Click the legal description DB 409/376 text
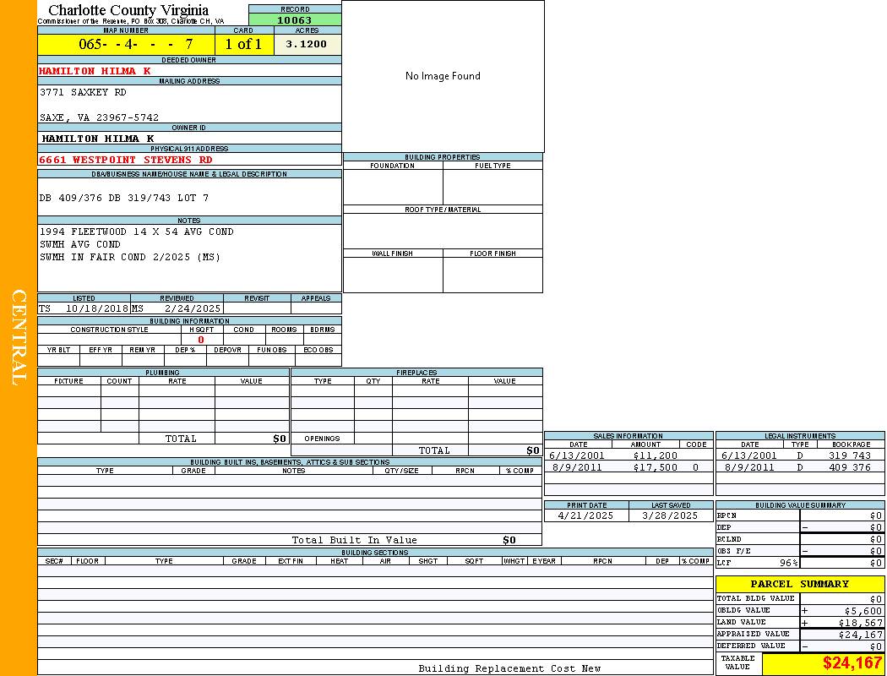Screen dimensions: 887x676 click(123, 198)
